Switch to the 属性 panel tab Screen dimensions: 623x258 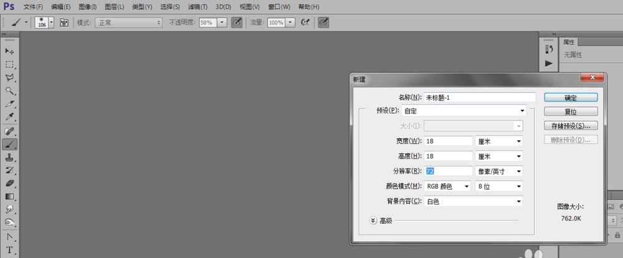(569, 42)
